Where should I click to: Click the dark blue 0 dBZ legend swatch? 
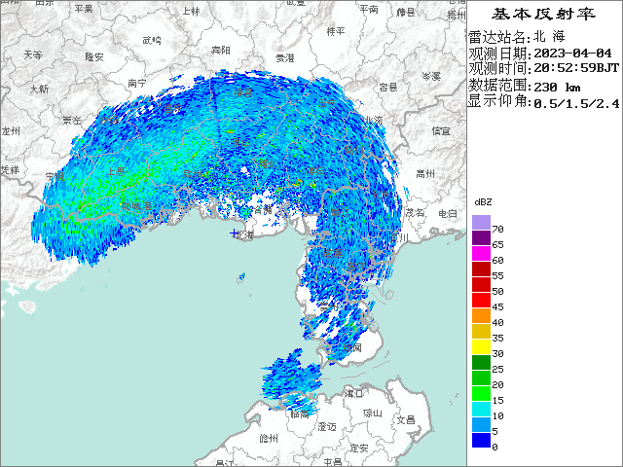[481, 441]
